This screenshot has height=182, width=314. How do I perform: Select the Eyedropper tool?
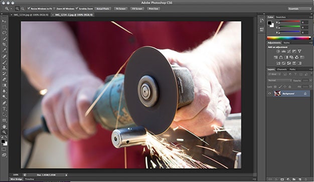click(x=4, y=50)
